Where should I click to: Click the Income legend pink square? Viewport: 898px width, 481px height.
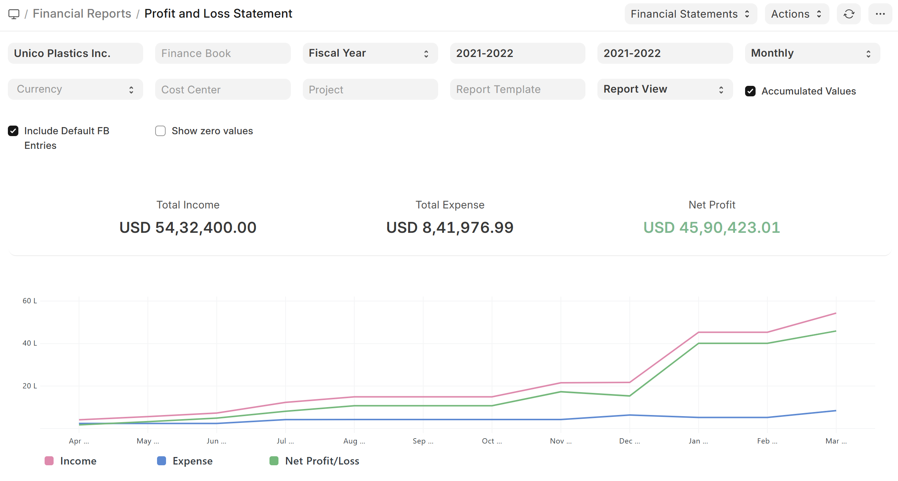pyautogui.click(x=49, y=461)
